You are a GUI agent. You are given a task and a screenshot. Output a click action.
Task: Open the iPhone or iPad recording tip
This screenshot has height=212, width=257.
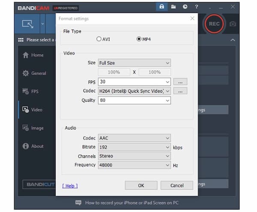click(x=132, y=203)
